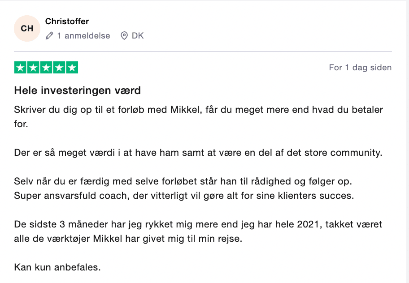Click the paragraph starting "De sidste 3 måneder"
The height and width of the screenshot is (283, 409).
click(x=198, y=225)
